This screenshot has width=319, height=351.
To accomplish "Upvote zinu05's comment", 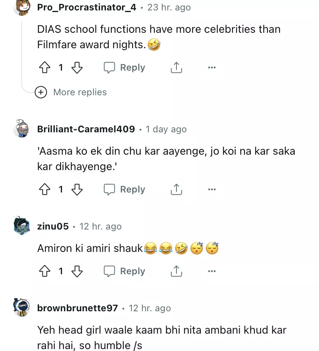I will 45,271.
